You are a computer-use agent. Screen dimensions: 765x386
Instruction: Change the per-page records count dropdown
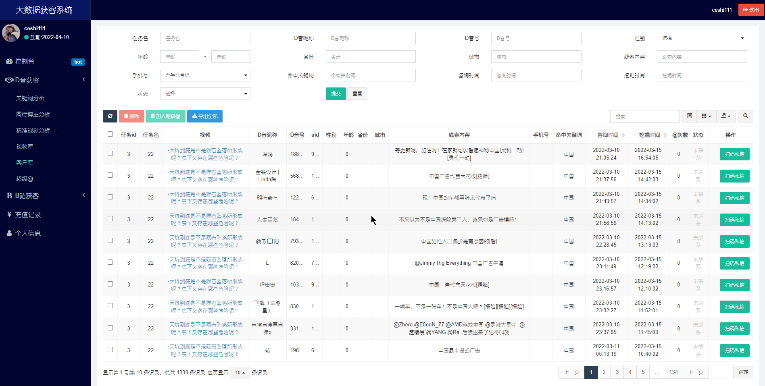click(240, 373)
